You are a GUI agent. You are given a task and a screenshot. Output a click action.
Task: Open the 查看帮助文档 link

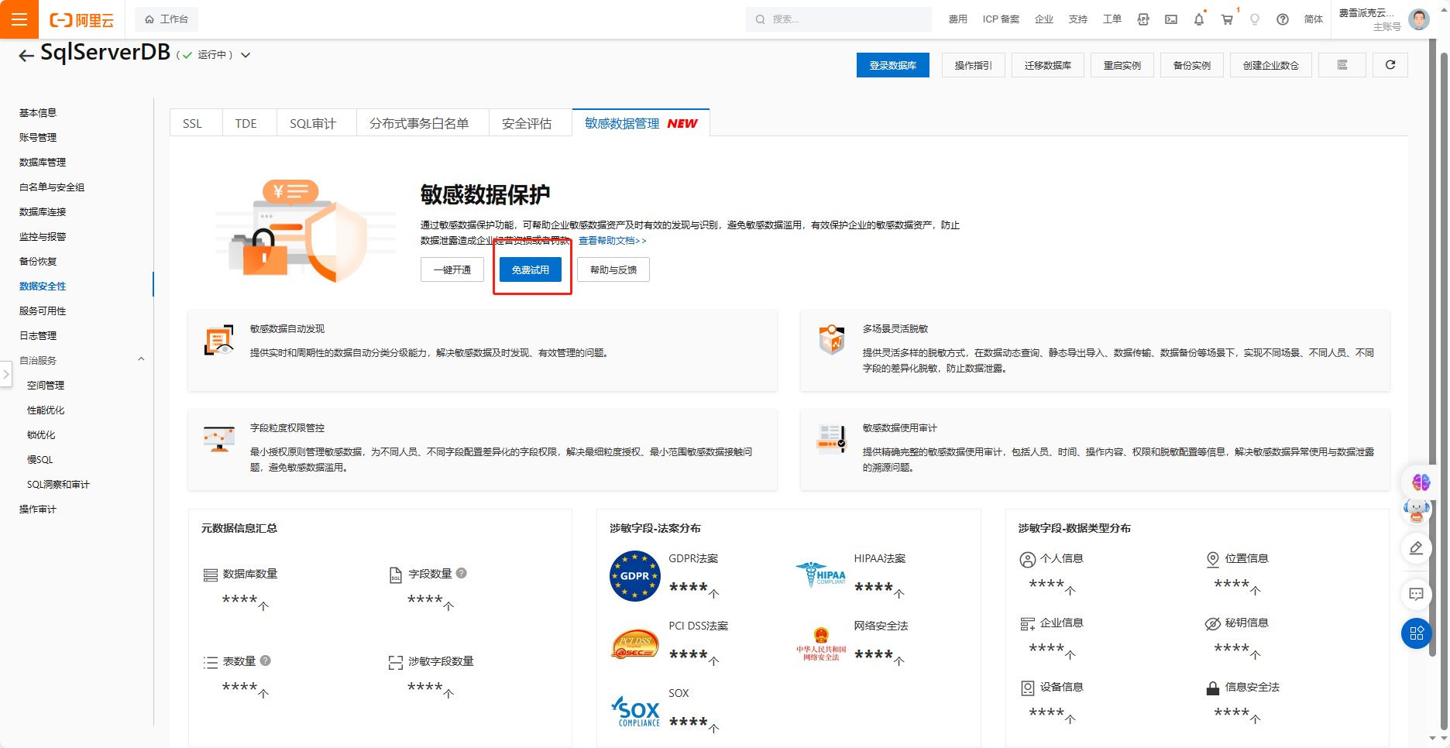coord(612,241)
